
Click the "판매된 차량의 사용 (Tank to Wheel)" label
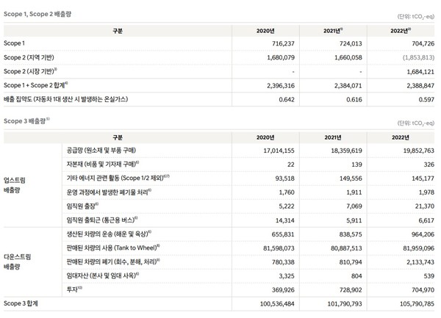coord(113,247)
